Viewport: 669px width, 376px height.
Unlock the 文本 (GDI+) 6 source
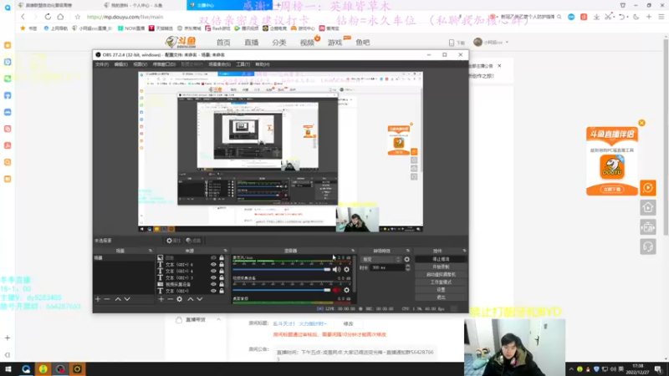(x=222, y=264)
